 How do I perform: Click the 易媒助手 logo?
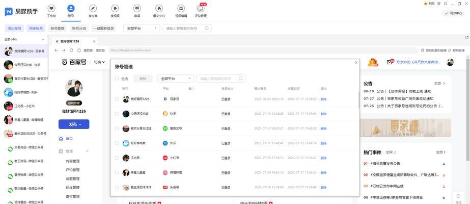[21, 12]
